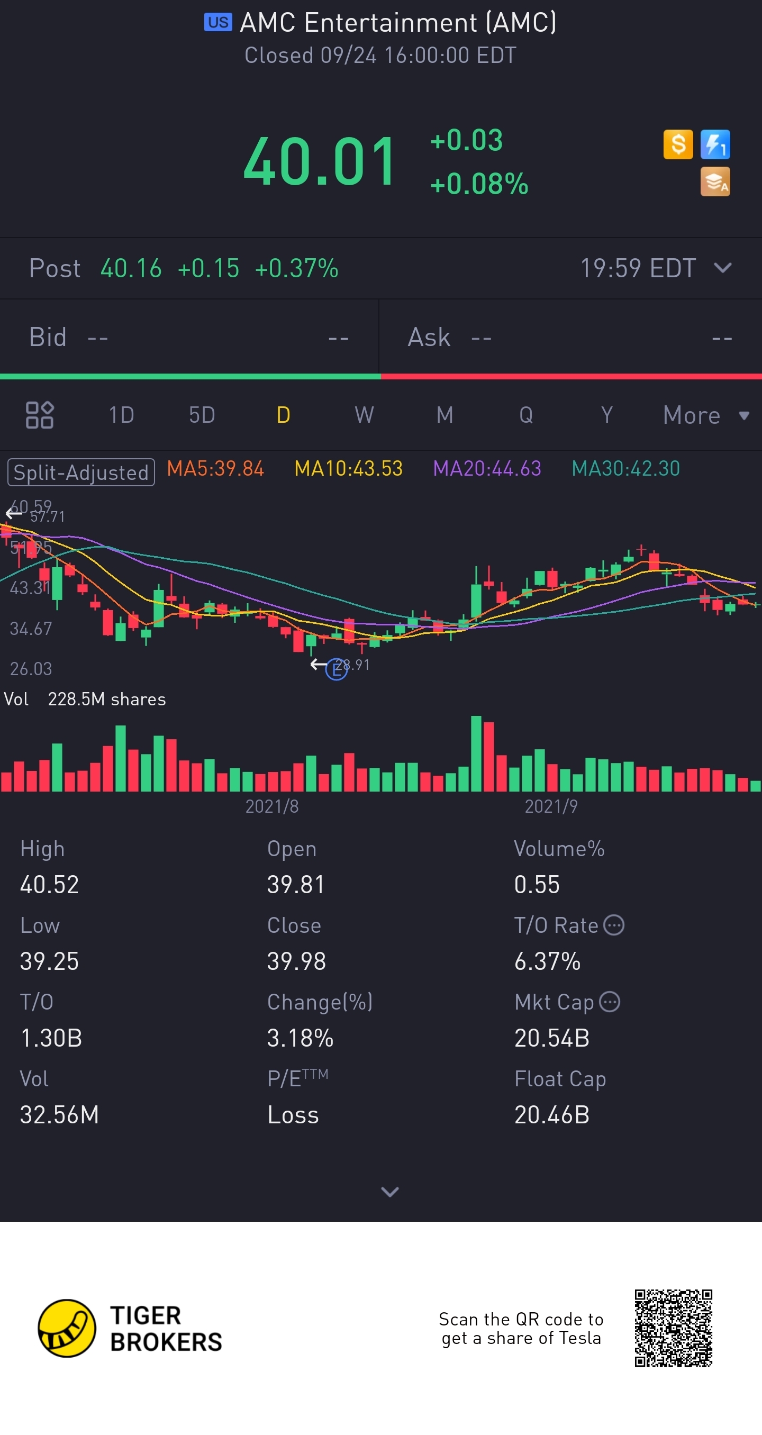This screenshot has height=1435, width=762.
Task: Tap the orange stacked layers icon
Action: (x=715, y=181)
